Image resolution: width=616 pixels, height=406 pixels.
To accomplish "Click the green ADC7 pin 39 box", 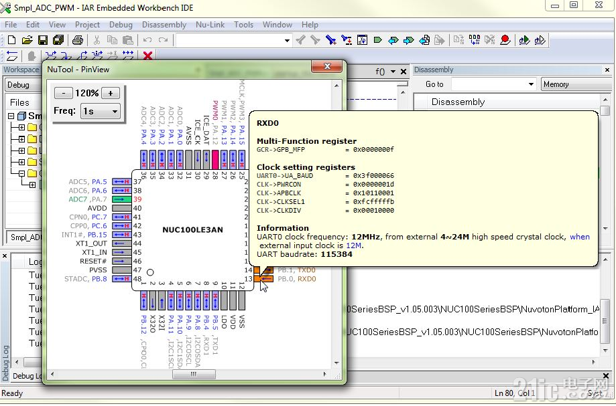I will 122,199.
